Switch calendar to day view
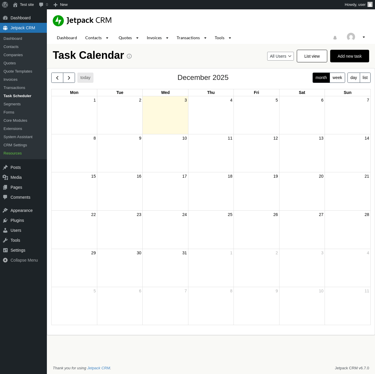Viewport: 375px width, 374px height. point(354,78)
